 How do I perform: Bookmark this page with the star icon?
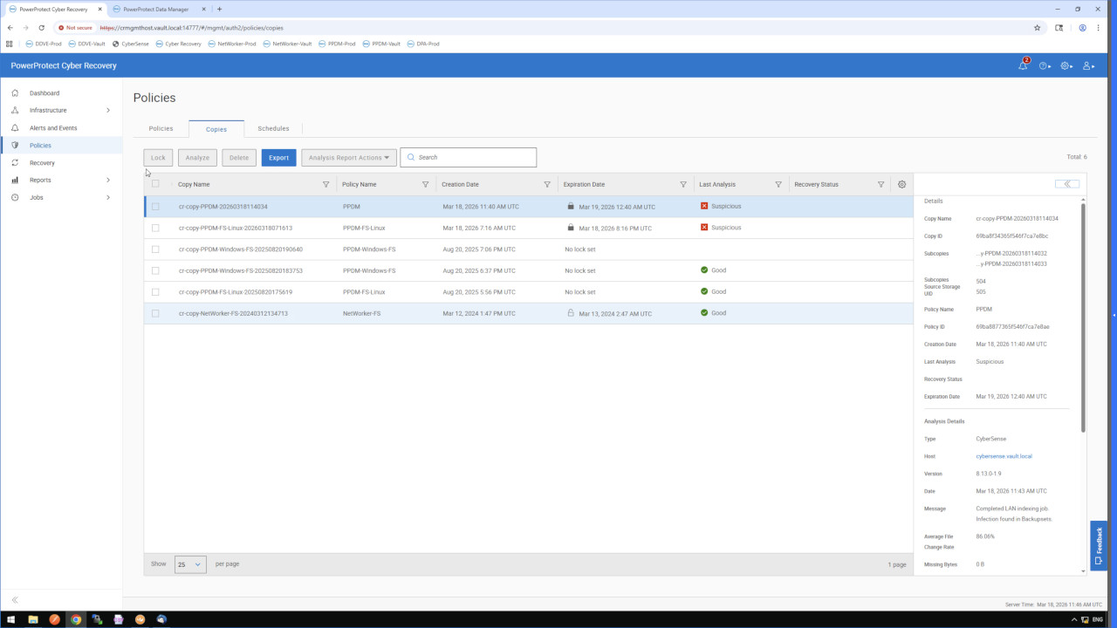click(1038, 28)
